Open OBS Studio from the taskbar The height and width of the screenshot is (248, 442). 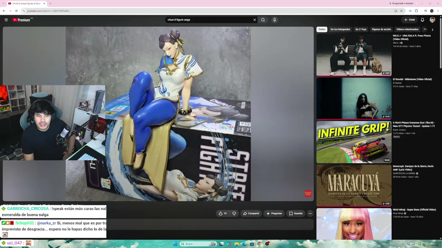(x=267, y=244)
